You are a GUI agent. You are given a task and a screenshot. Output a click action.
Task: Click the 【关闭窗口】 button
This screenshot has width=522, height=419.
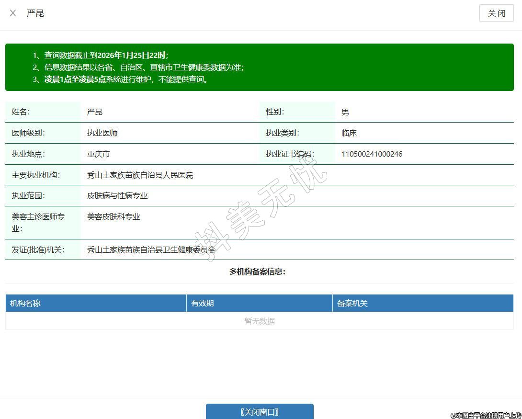click(x=260, y=412)
